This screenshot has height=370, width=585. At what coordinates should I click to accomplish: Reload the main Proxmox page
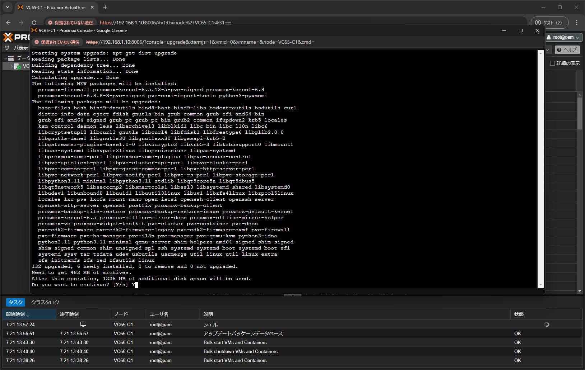(x=34, y=23)
